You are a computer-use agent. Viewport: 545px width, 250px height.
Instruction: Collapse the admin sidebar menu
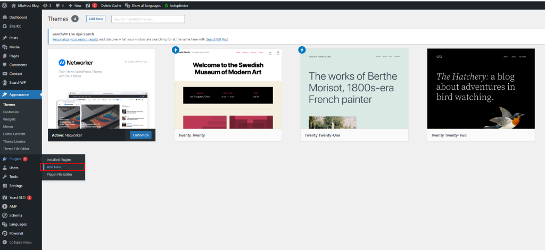coord(20,242)
